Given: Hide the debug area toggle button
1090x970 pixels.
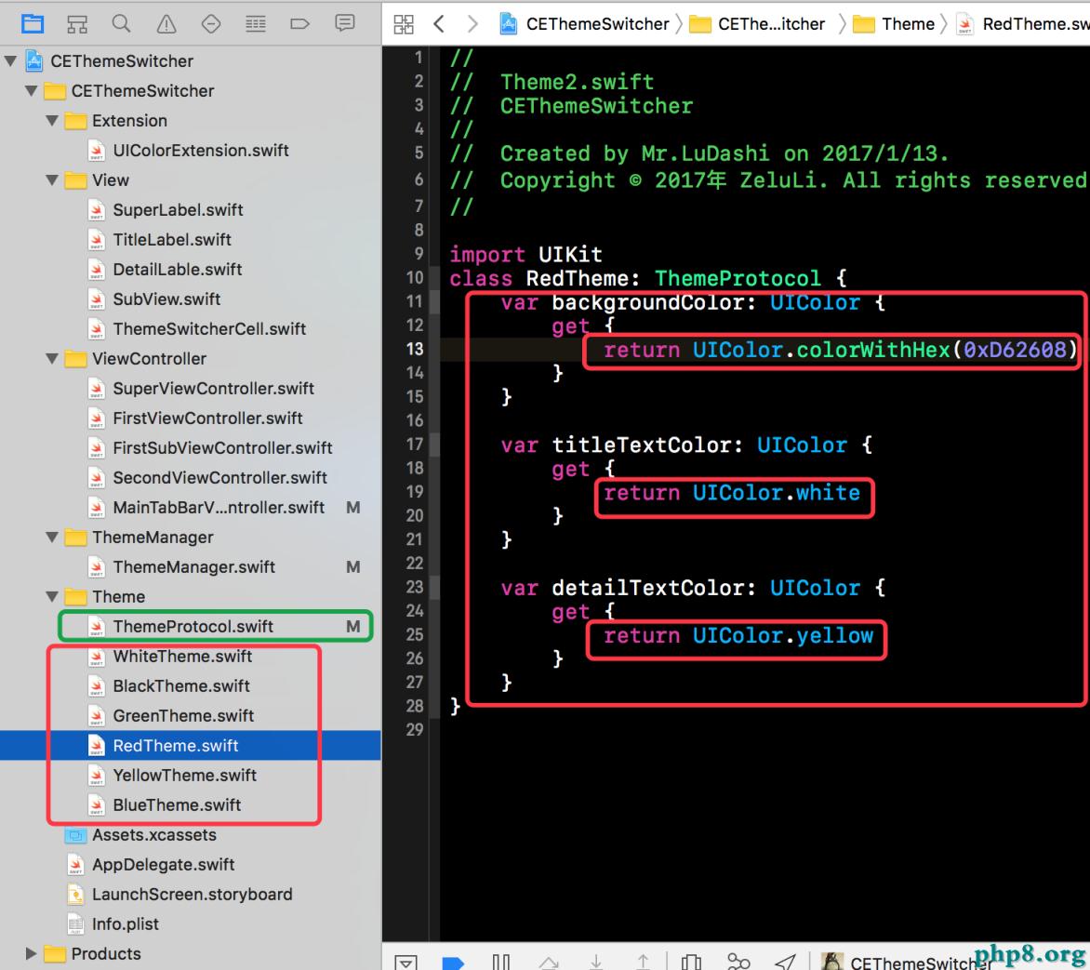Looking at the screenshot, I should click(x=406, y=962).
